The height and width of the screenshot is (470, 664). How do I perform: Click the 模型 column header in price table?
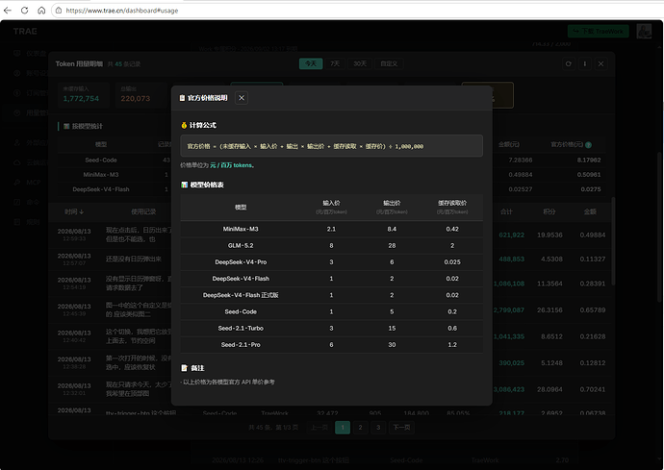click(x=241, y=208)
